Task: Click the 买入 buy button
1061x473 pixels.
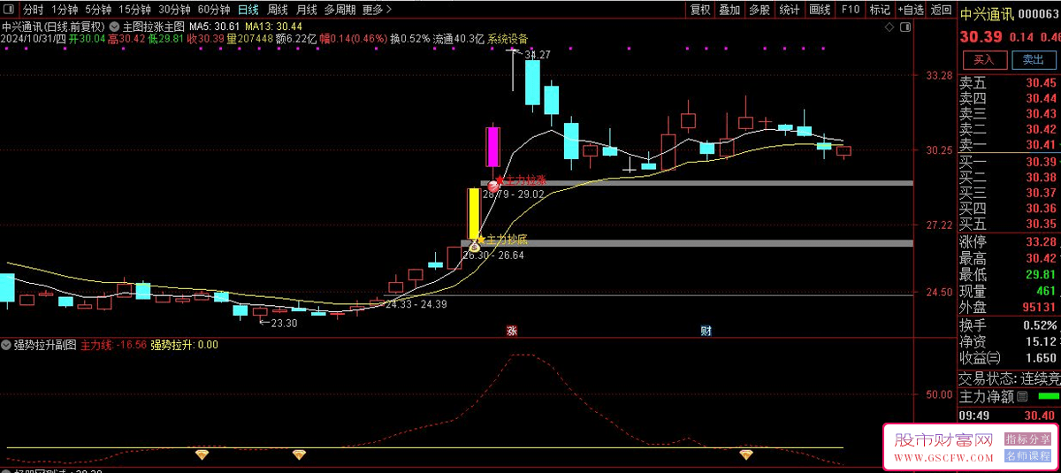Action: (x=983, y=60)
